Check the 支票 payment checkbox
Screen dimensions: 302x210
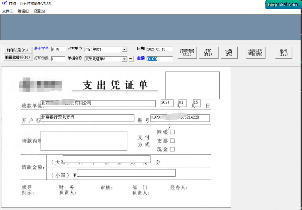coord(172,141)
